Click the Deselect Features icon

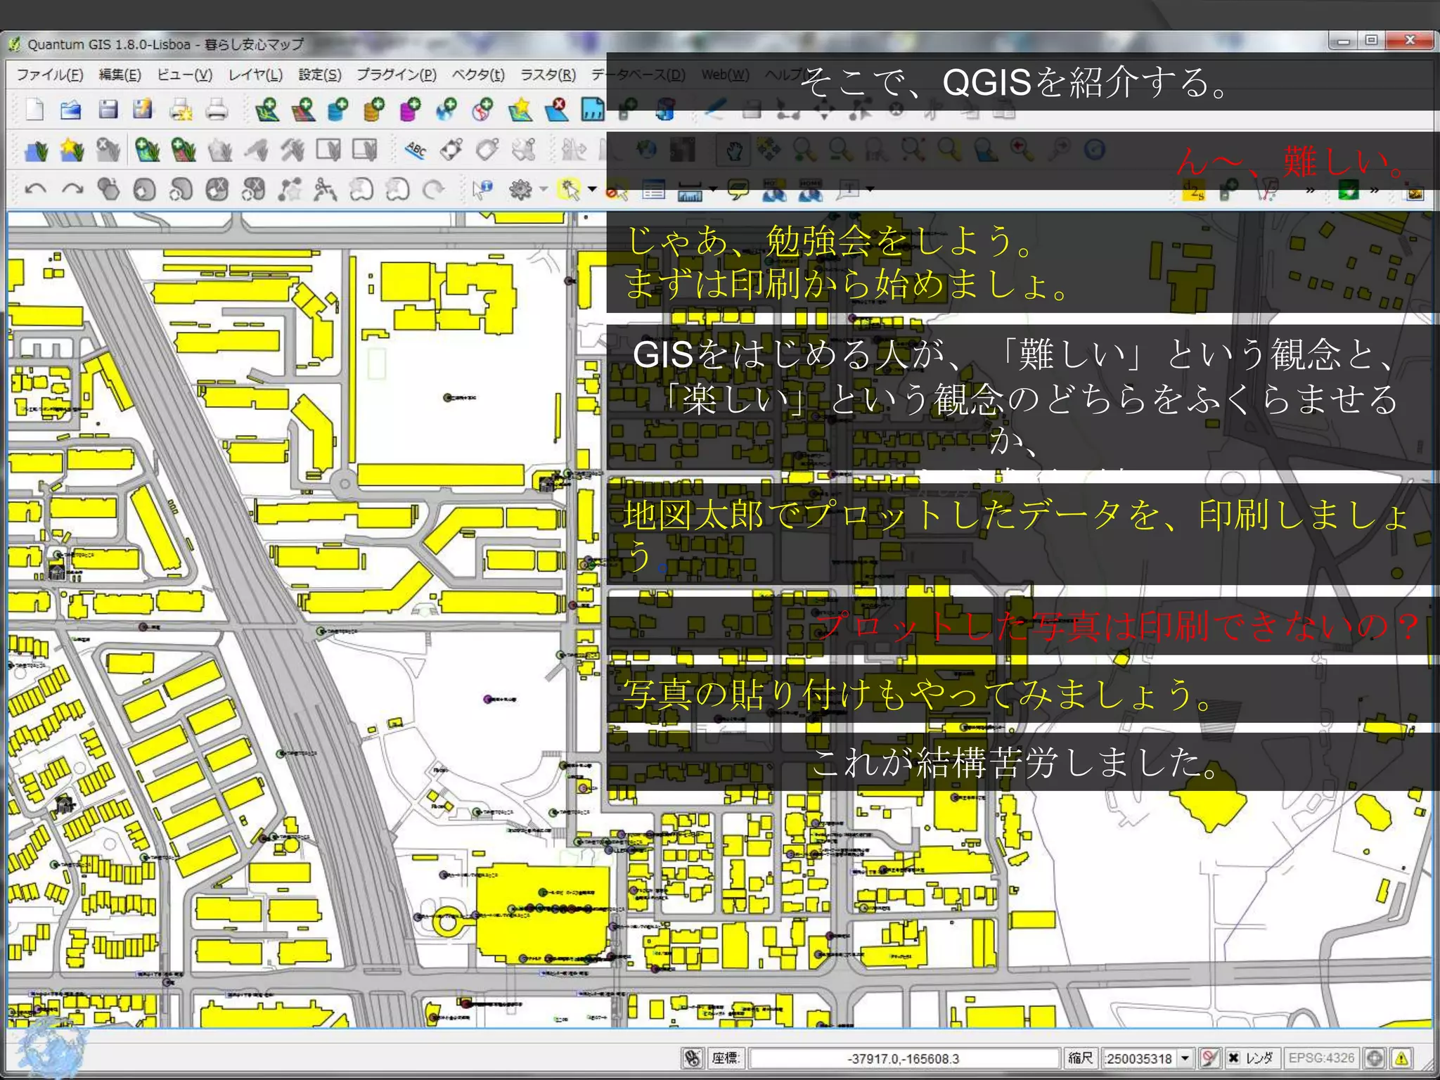pyautogui.click(x=617, y=190)
